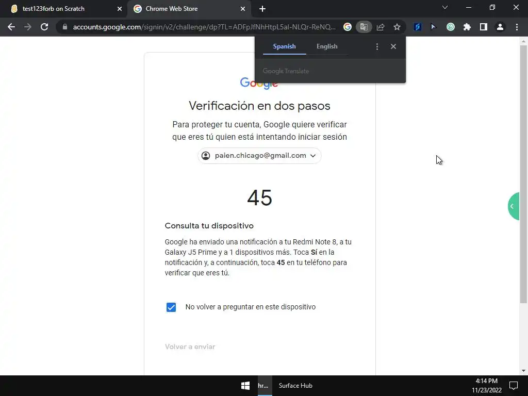Open the Translate this page icon

(364, 27)
